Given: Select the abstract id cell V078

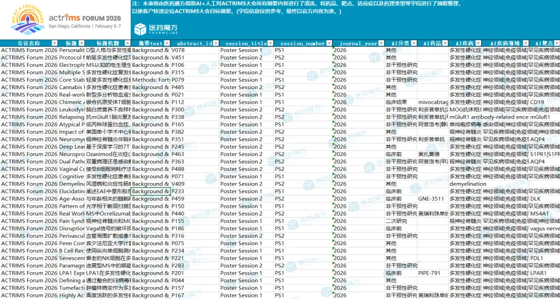Looking at the screenshot, I should pyautogui.click(x=194, y=50).
